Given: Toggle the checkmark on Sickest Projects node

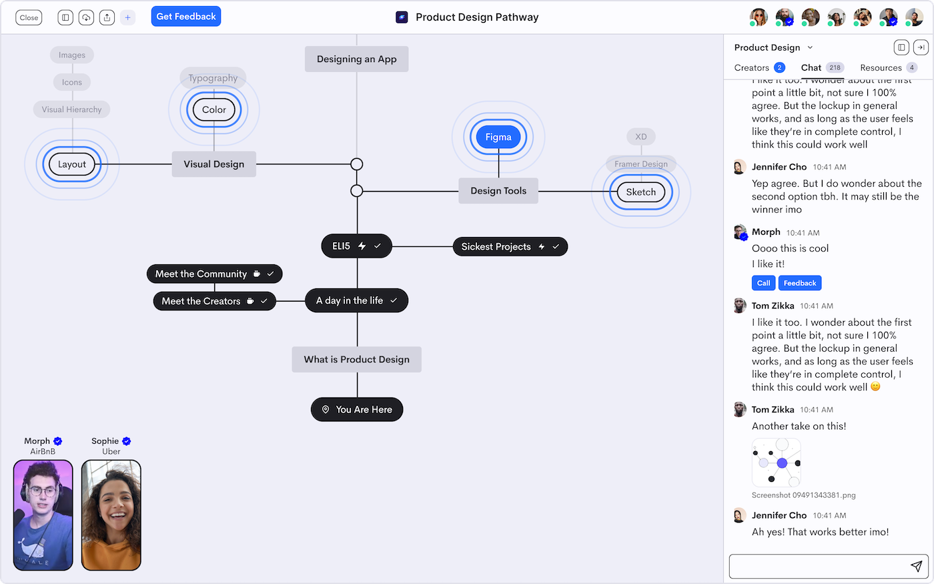Looking at the screenshot, I should coord(556,247).
